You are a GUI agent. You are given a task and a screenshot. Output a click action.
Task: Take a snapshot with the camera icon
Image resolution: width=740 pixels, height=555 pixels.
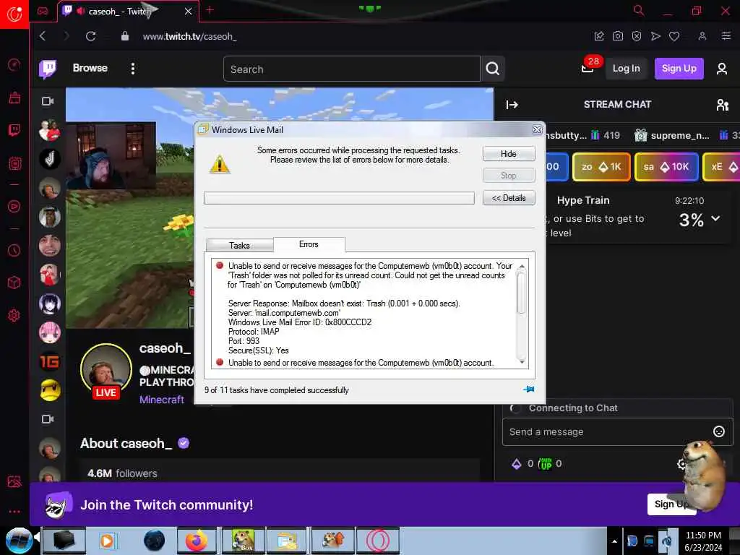618,36
